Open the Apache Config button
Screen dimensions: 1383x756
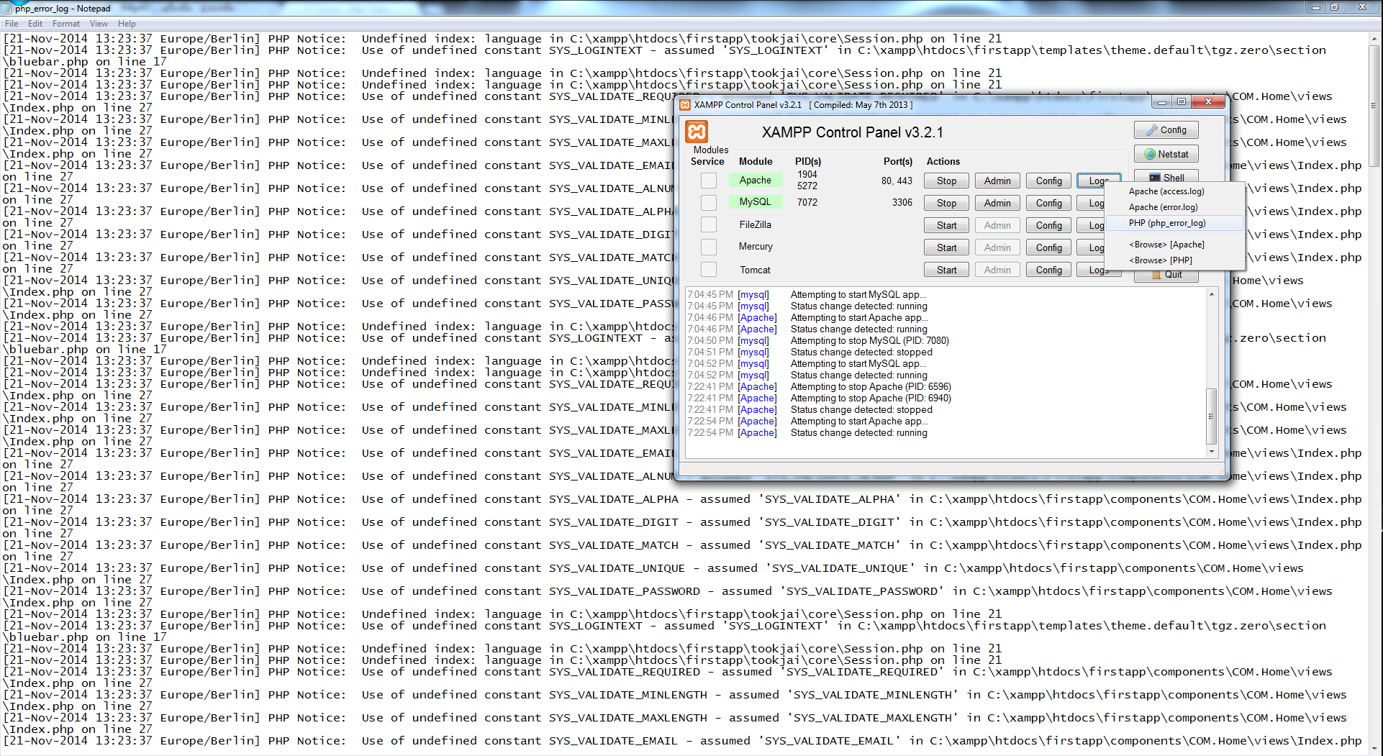click(1049, 181)
